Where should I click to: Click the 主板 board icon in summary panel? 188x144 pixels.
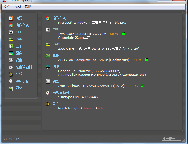click(x=48, y=55)
